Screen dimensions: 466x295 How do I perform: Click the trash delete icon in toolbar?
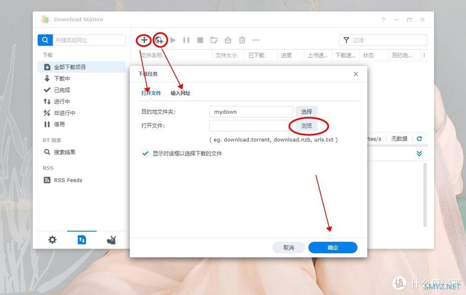click(242, 40)
